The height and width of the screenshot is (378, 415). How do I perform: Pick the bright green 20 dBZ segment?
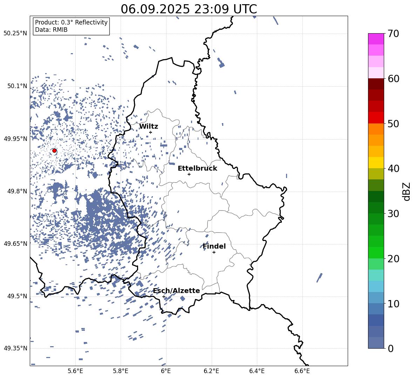(376, 253)
